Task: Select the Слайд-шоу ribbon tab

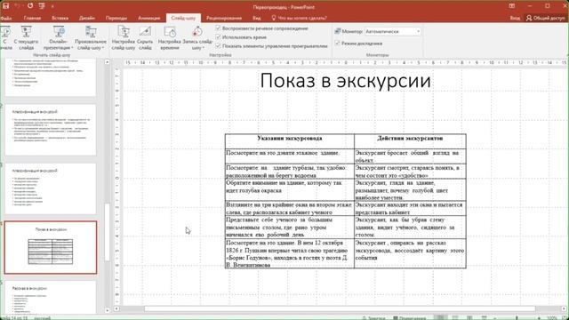Action: 183,18
